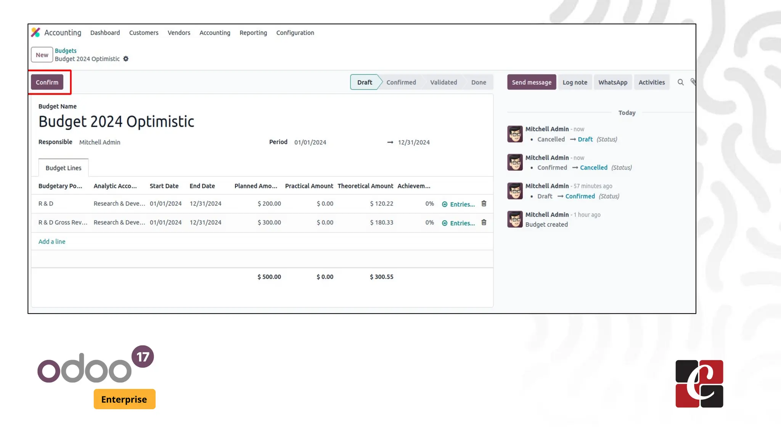
Task: Delete the R & D budget line
Action: coord(484,203)
